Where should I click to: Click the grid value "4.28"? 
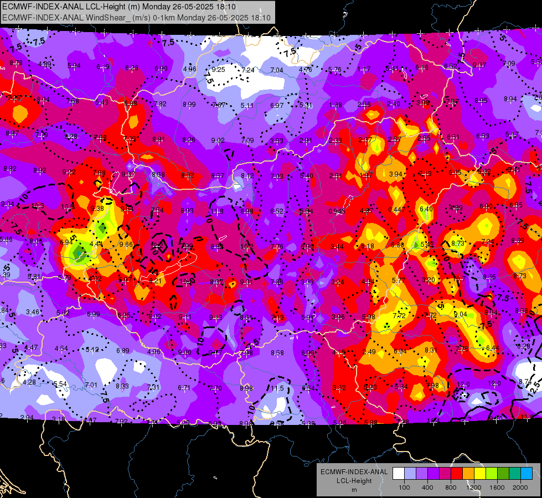(29, 382)
